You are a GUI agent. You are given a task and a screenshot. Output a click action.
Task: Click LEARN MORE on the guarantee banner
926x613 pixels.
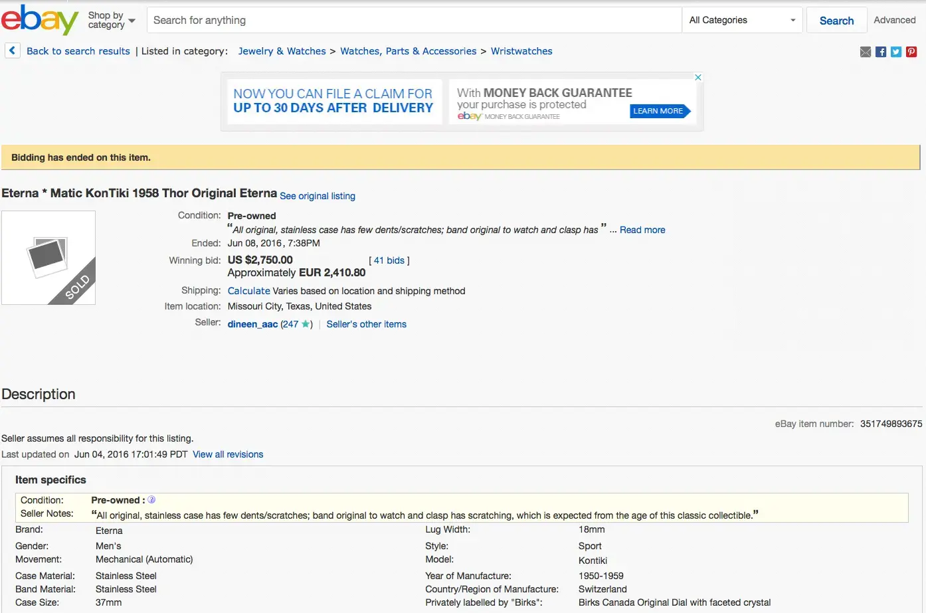tap(658, 111)
